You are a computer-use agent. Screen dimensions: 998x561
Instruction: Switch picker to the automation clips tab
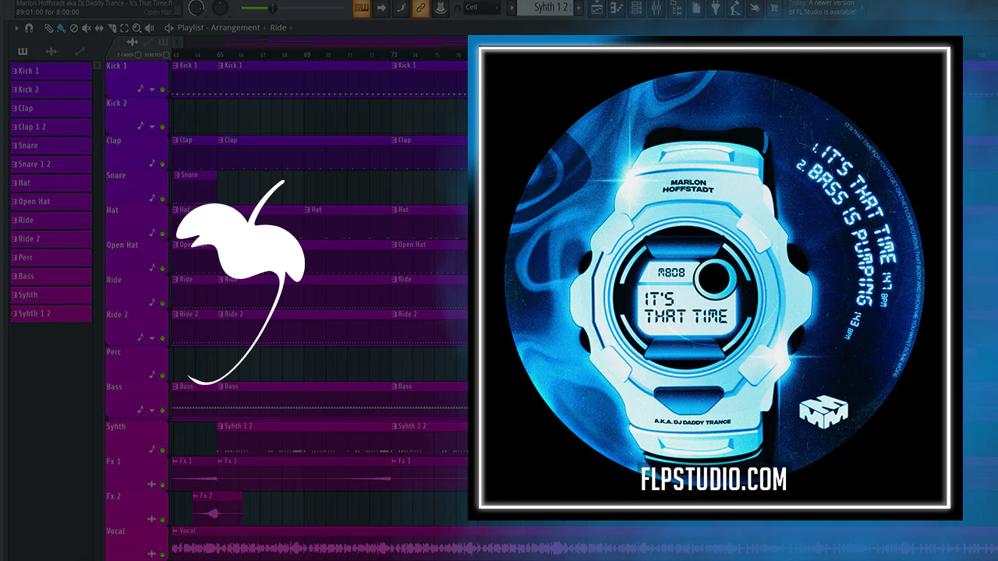(x=80, y=51)
